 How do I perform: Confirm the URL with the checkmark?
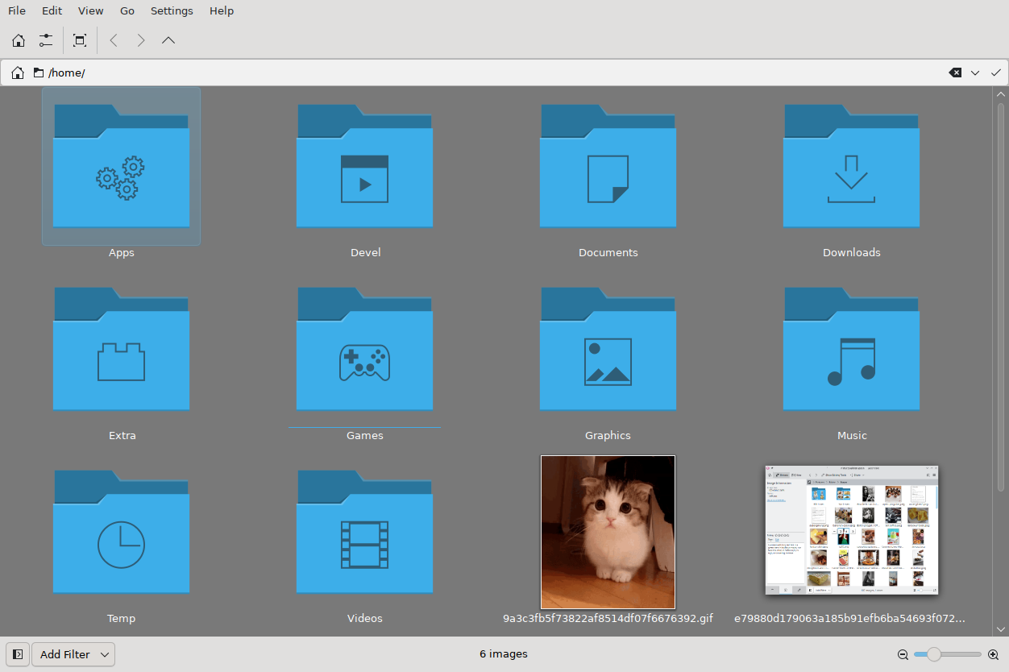point(996,73)
